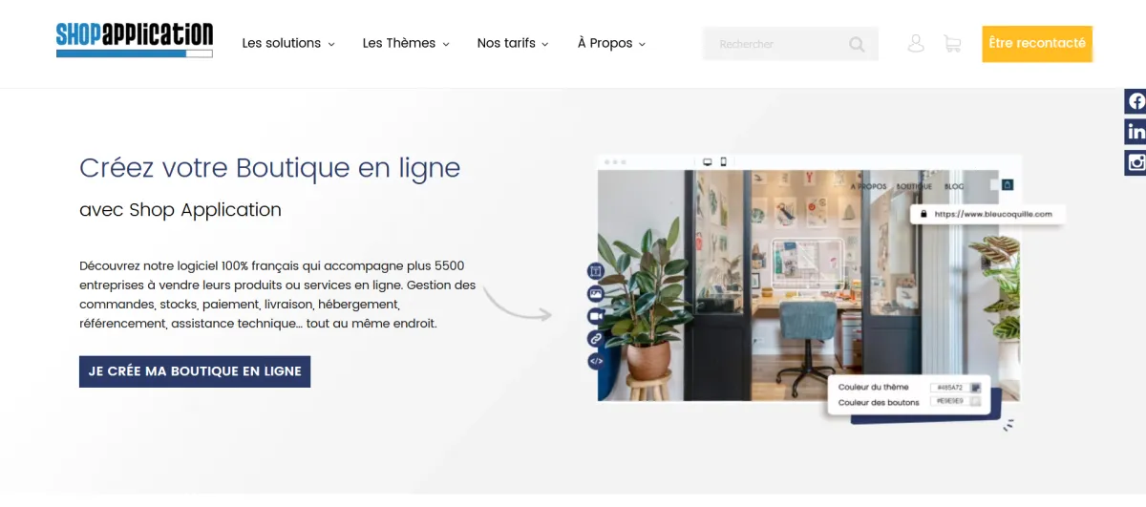Image resolution: width=1146 pixels, height=507 pixels.
Task: Expand the Les solutions dropdown menu
Action: [x=288, y=43]
